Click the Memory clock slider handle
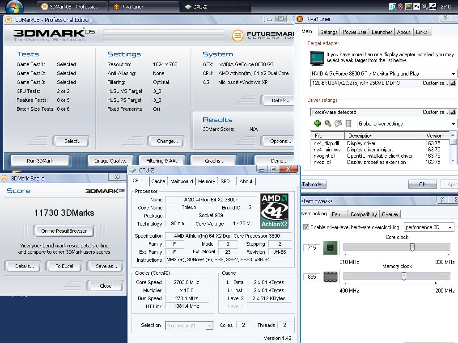 click(404, 276)
